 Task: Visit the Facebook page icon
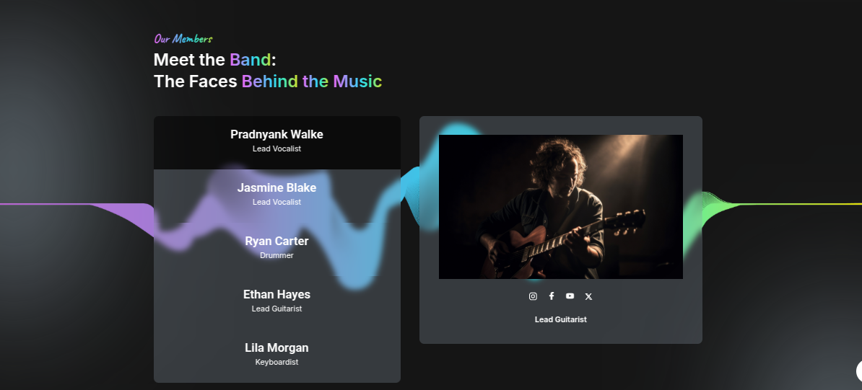pos(552,296)
